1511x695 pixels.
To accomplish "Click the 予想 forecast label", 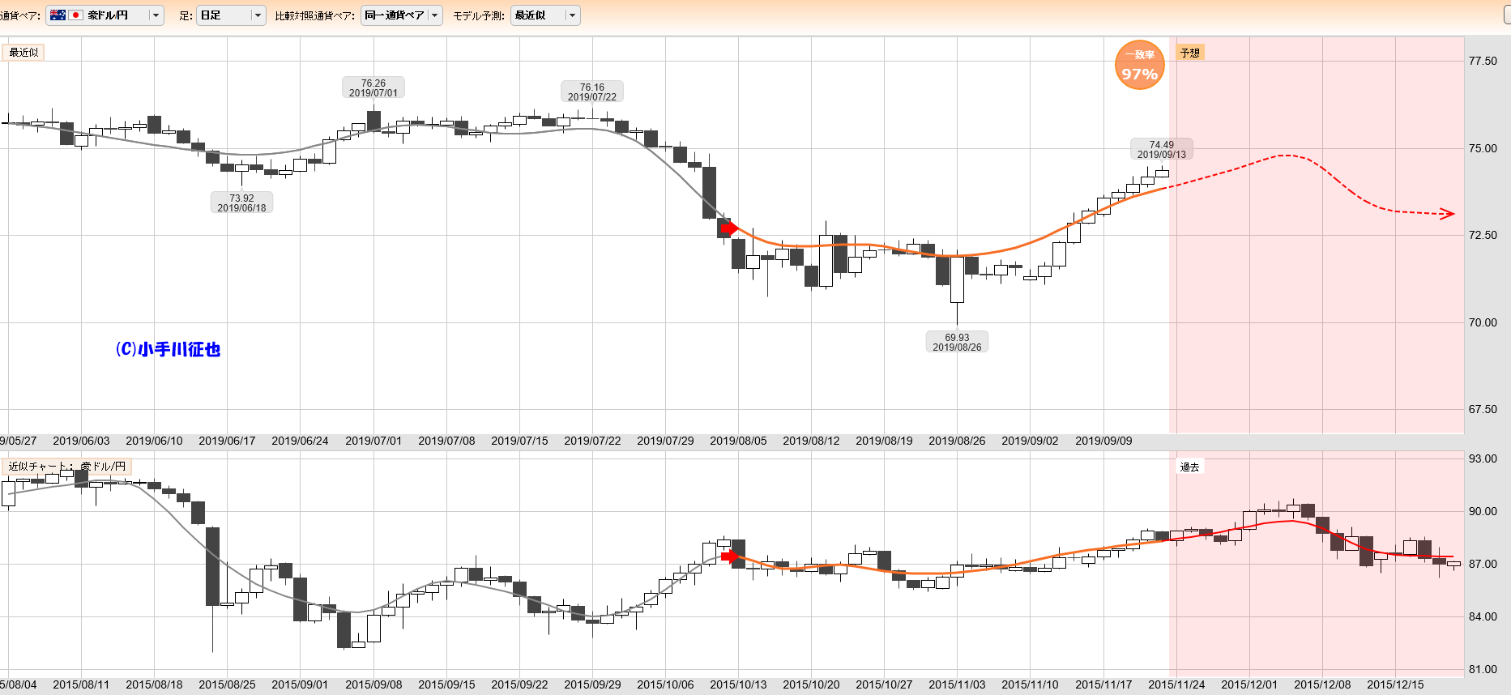I will pyautogui.click(x=1189, y=53).
